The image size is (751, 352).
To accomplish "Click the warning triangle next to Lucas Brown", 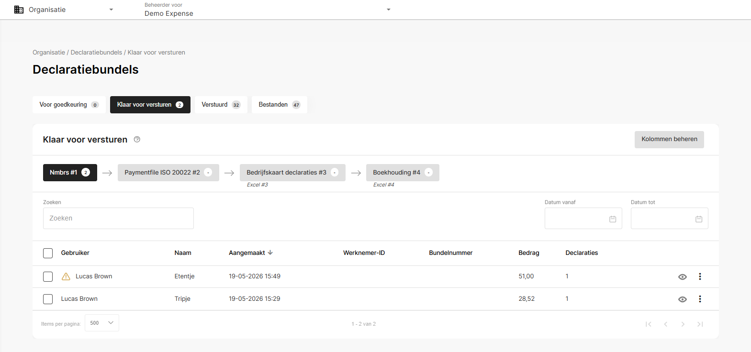I will pos(66,276).
